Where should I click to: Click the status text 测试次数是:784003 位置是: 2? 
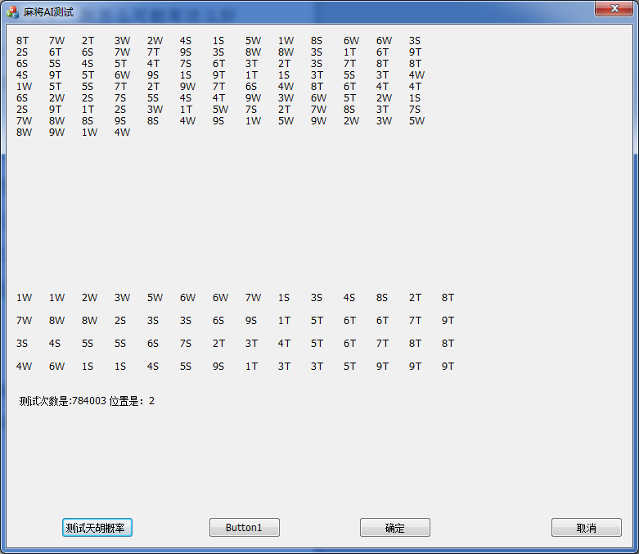(87, 401)
